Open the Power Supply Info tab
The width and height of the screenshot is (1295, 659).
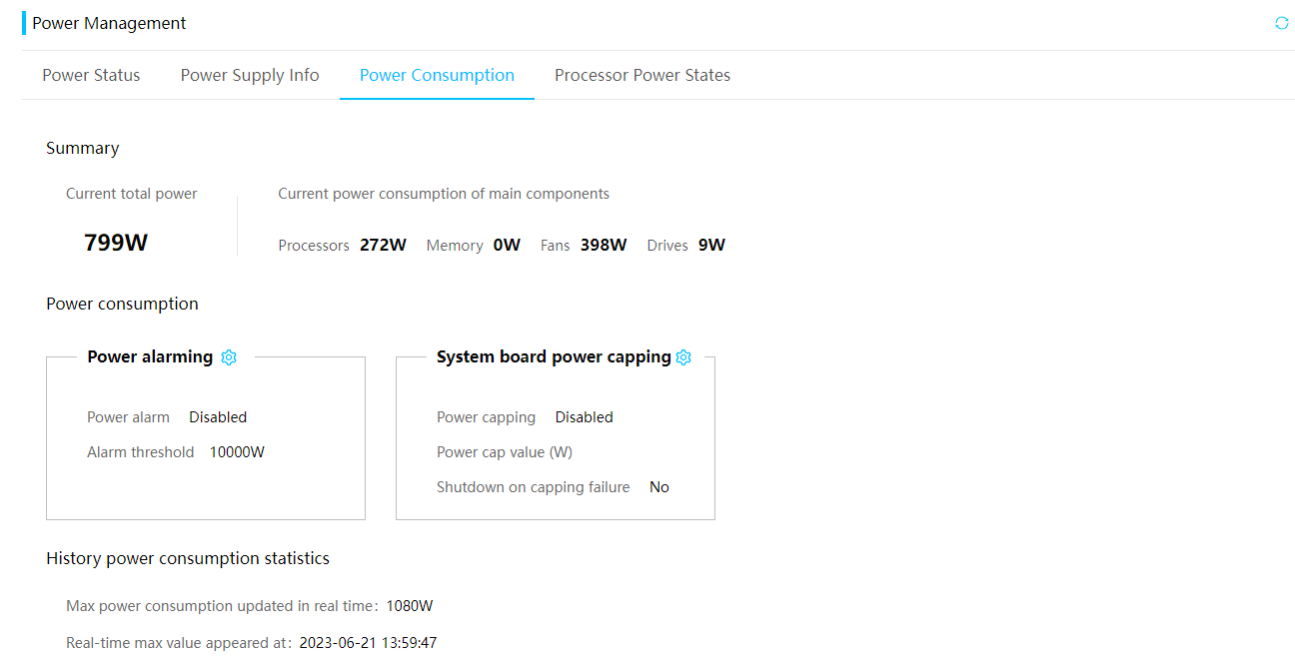250,75
